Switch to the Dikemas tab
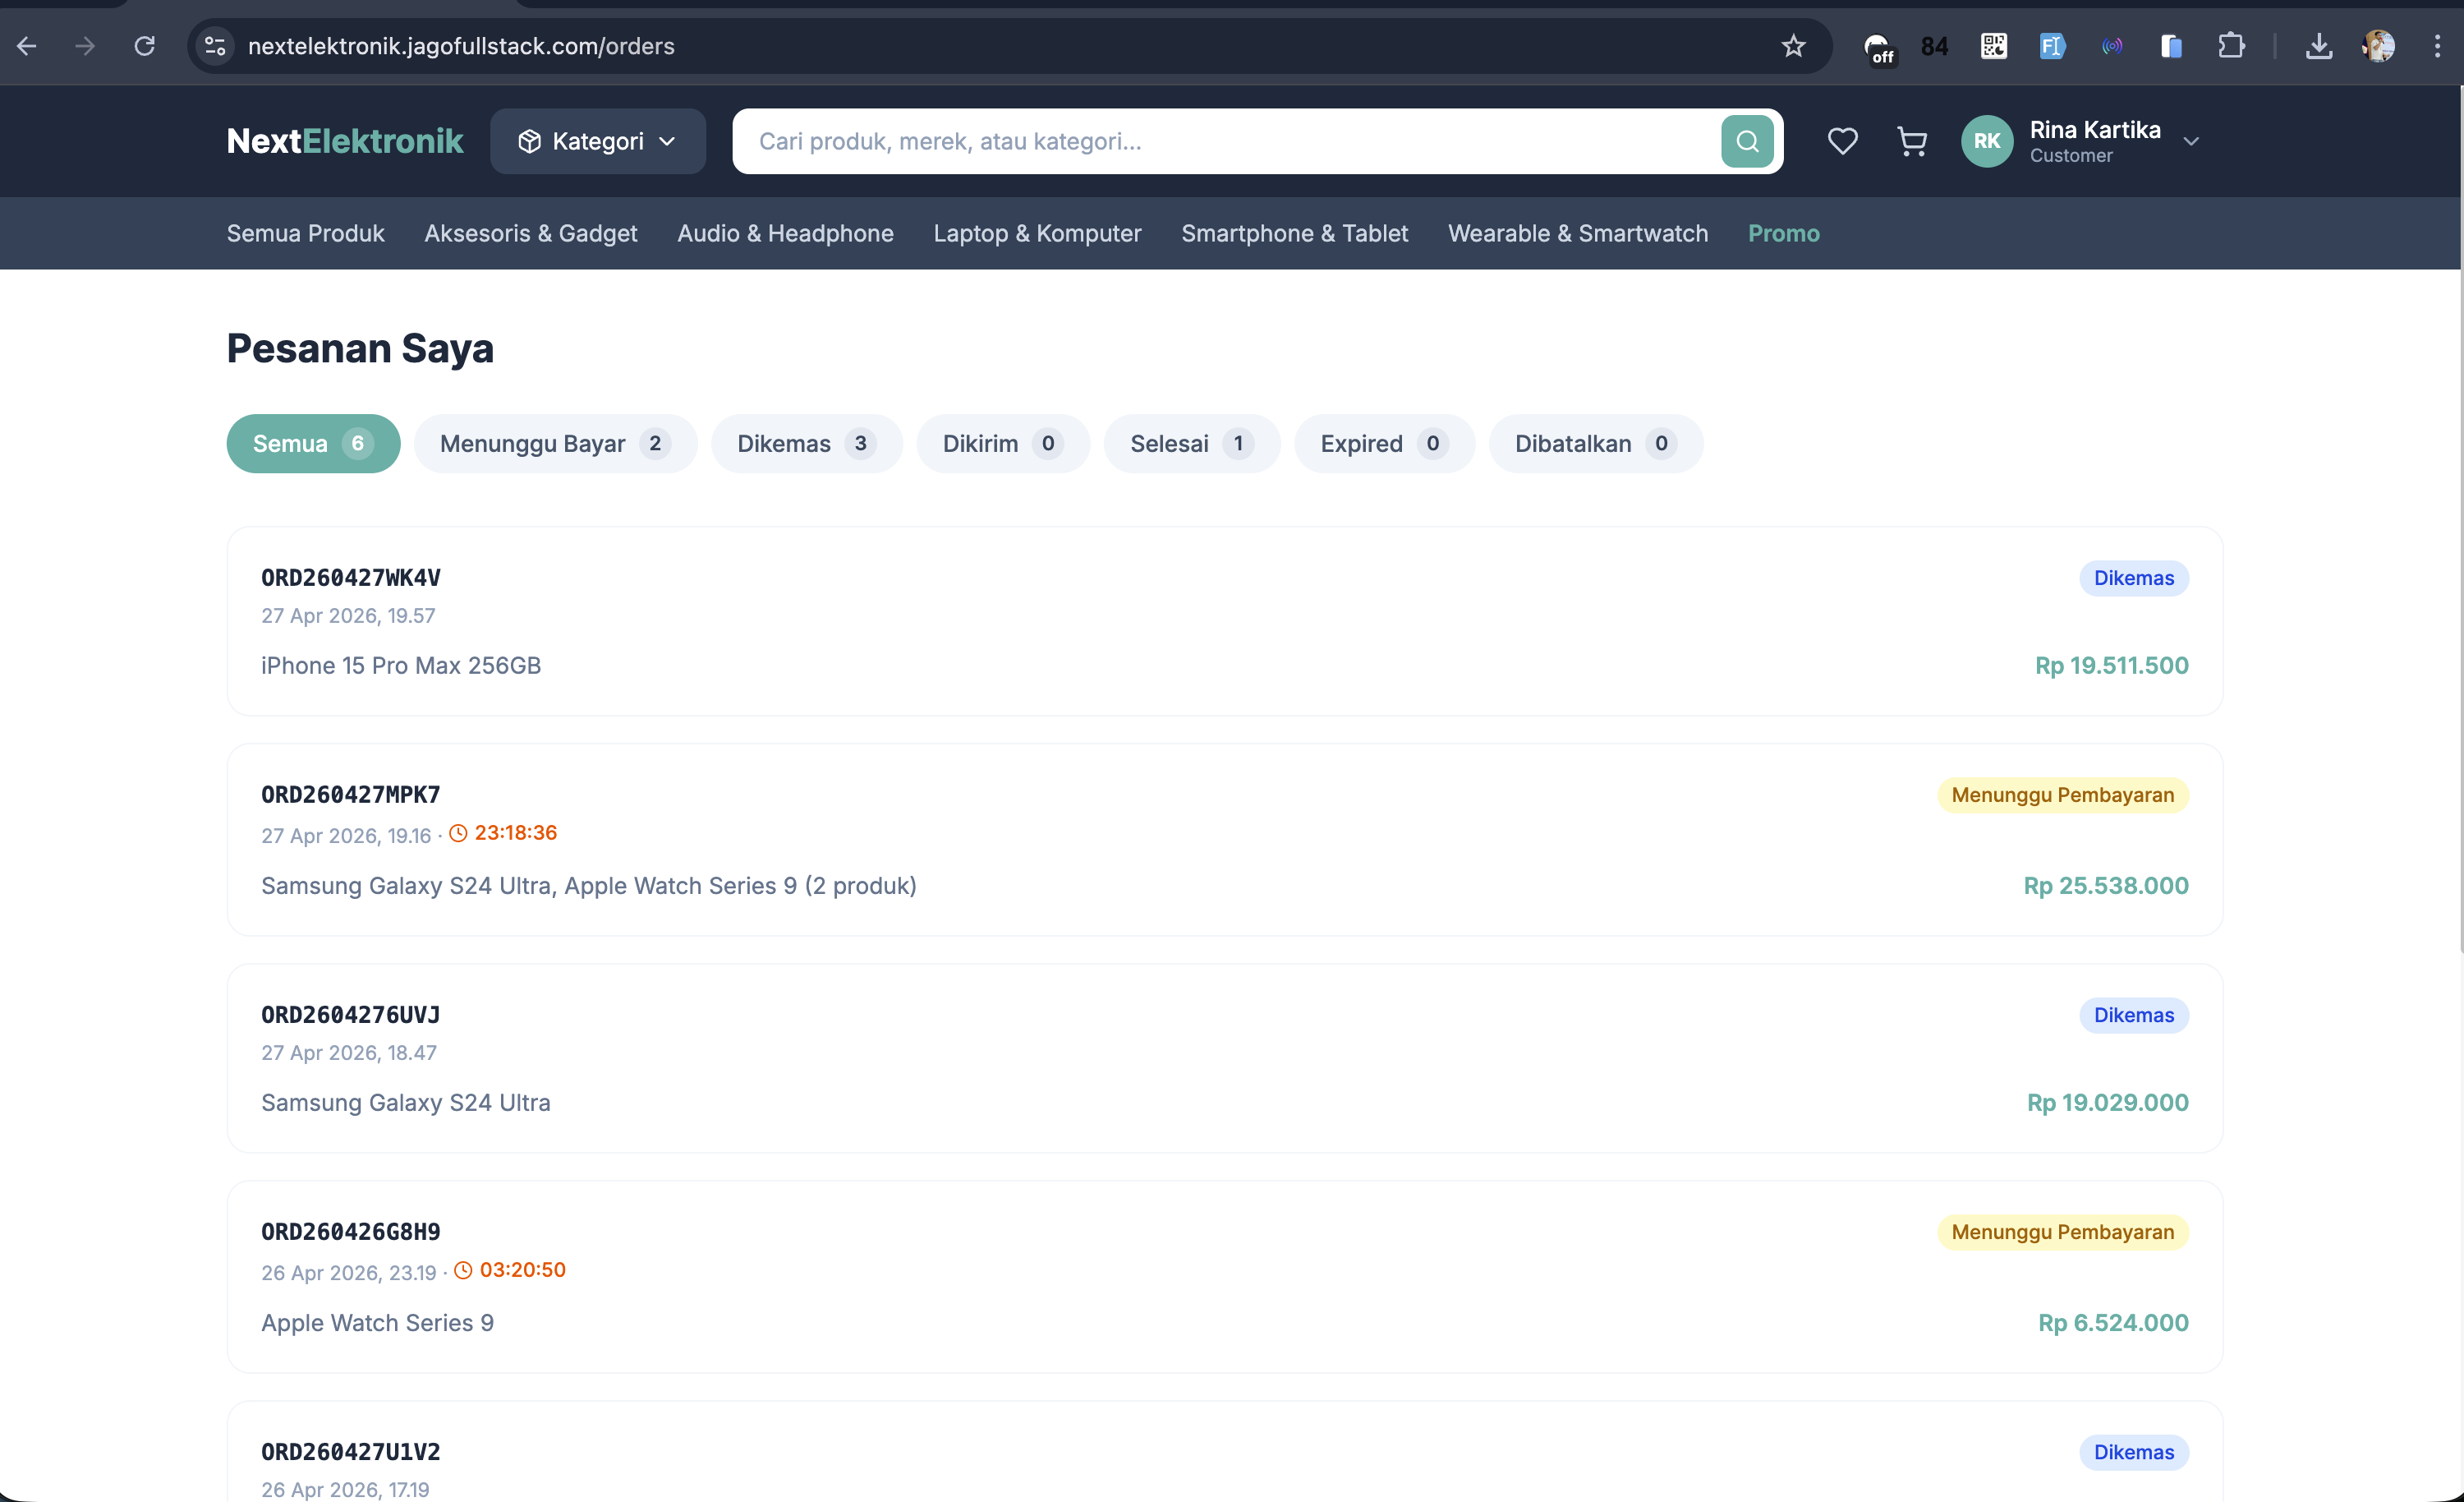 [x=806, y=444]
